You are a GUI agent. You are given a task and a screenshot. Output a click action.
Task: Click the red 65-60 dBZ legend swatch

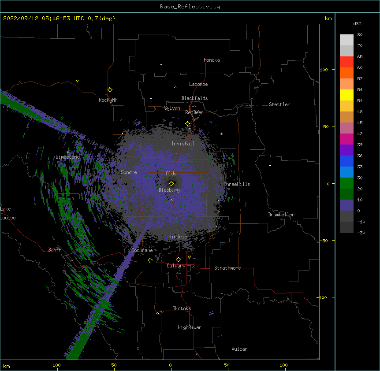click(x=346, y=62)
